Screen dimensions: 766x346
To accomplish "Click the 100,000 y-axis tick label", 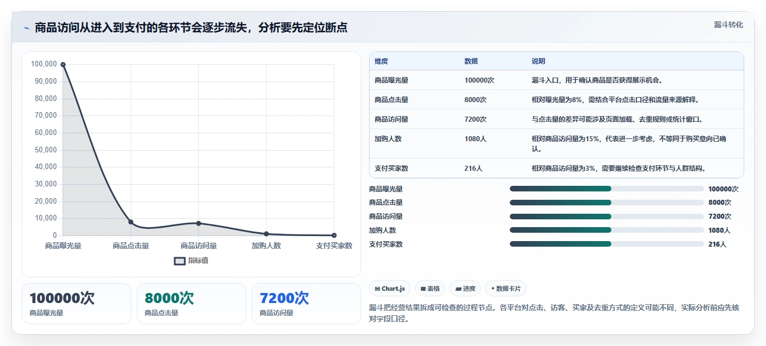I will (44, 64).
